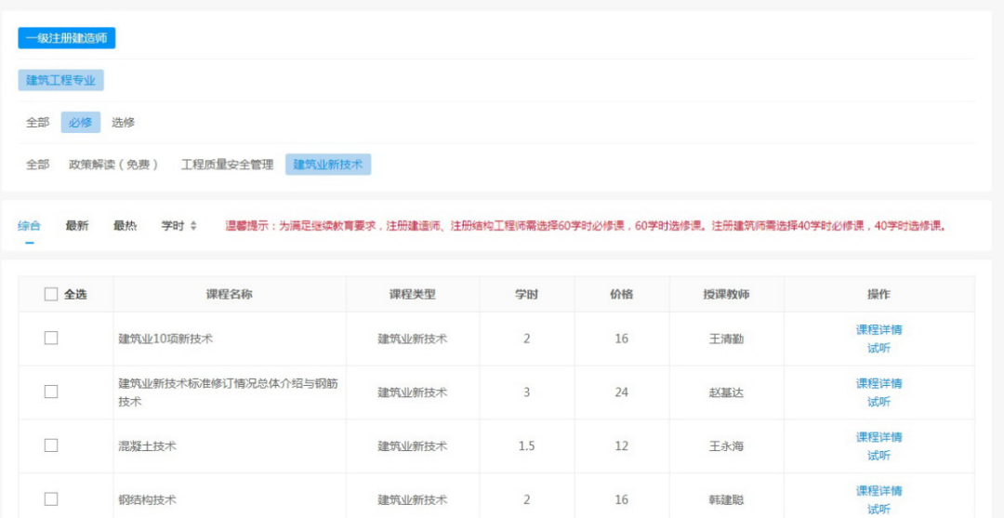Check the 赵基达 course row checkbox
Image resolution: width=1004 pixels, height=518 pixels.
(x=51, y=392)
